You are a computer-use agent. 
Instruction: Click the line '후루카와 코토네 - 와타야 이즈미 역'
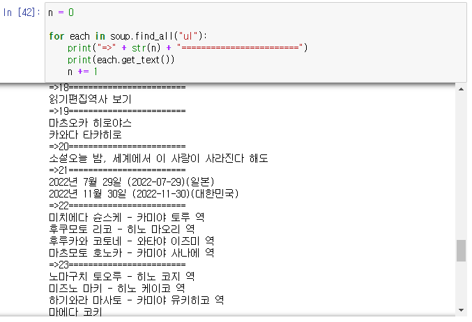click(132, 241)
